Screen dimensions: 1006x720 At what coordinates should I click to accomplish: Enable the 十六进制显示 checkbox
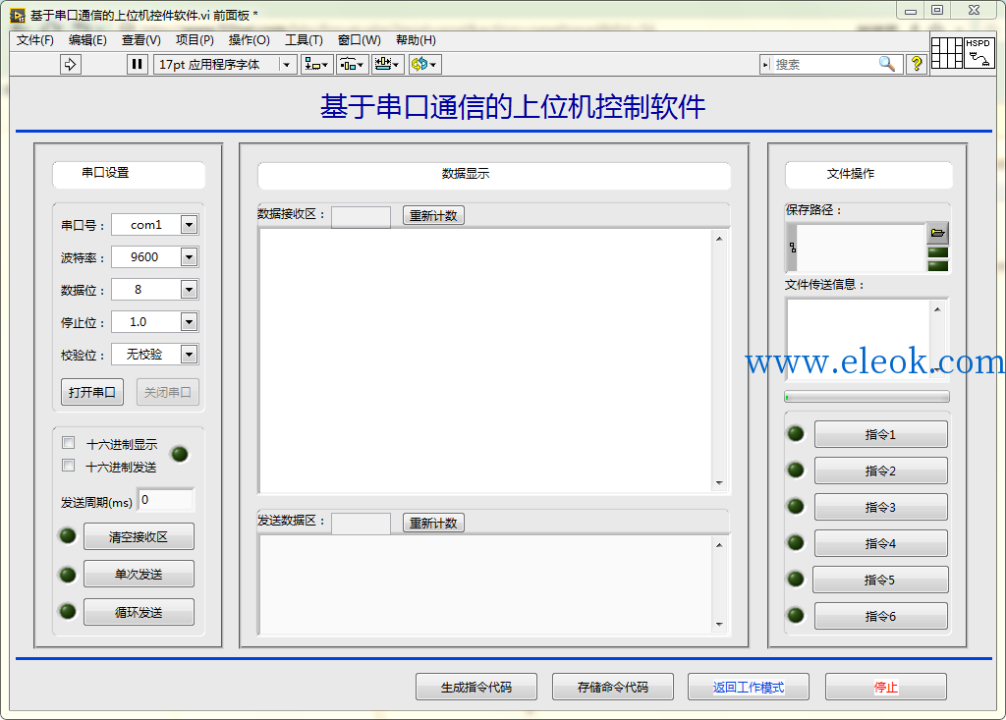click(x=68, y=443)
